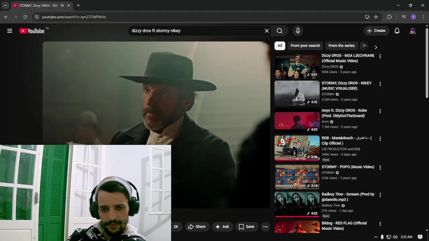Image resolution: width=429 pixels, height=241 pixels.
Task: View site information icon in address bar
Action: click(x=37, y=17)
